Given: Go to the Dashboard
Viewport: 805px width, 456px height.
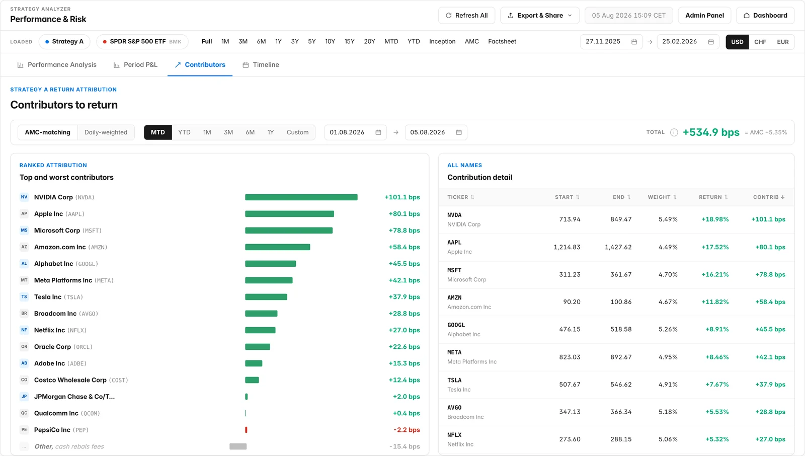Looking at the screenshot, I should click(765, 16).
